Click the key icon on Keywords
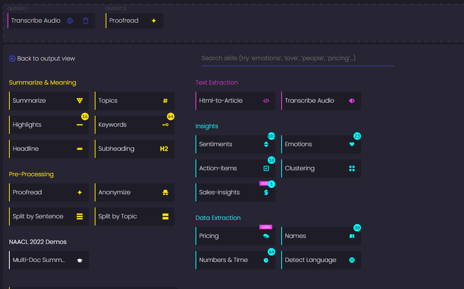 click(x=165, y=125)
